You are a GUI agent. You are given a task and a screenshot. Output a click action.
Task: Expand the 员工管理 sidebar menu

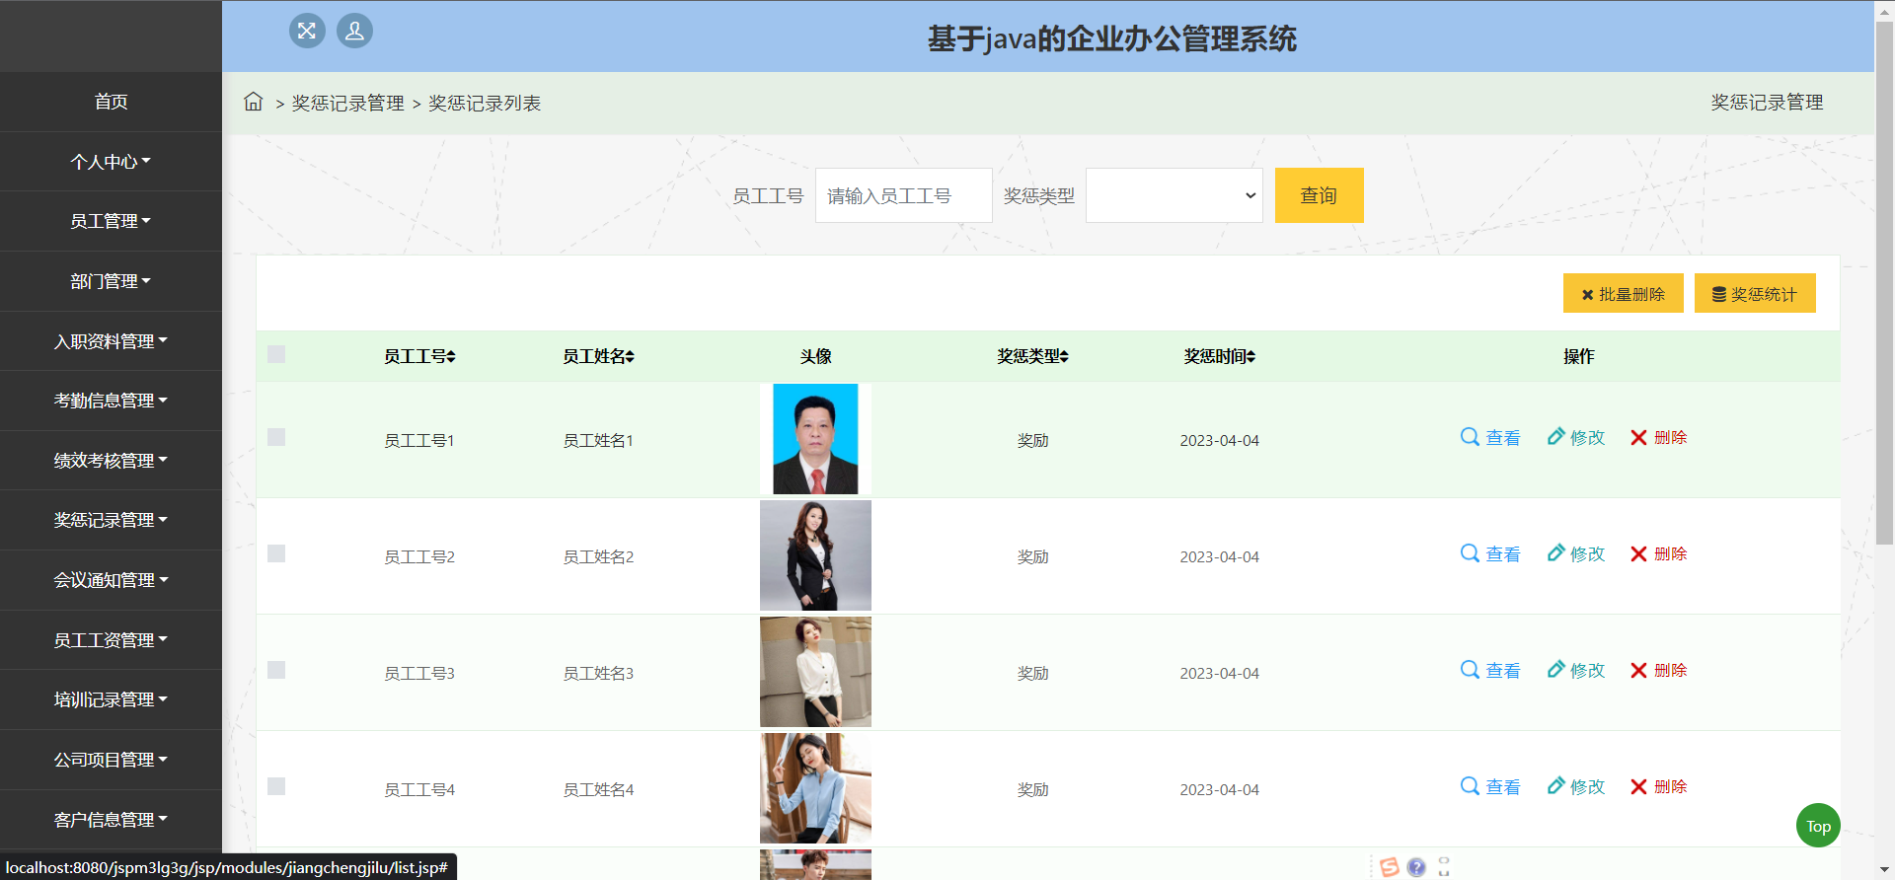pyautogui.click(x=111, y=221)
